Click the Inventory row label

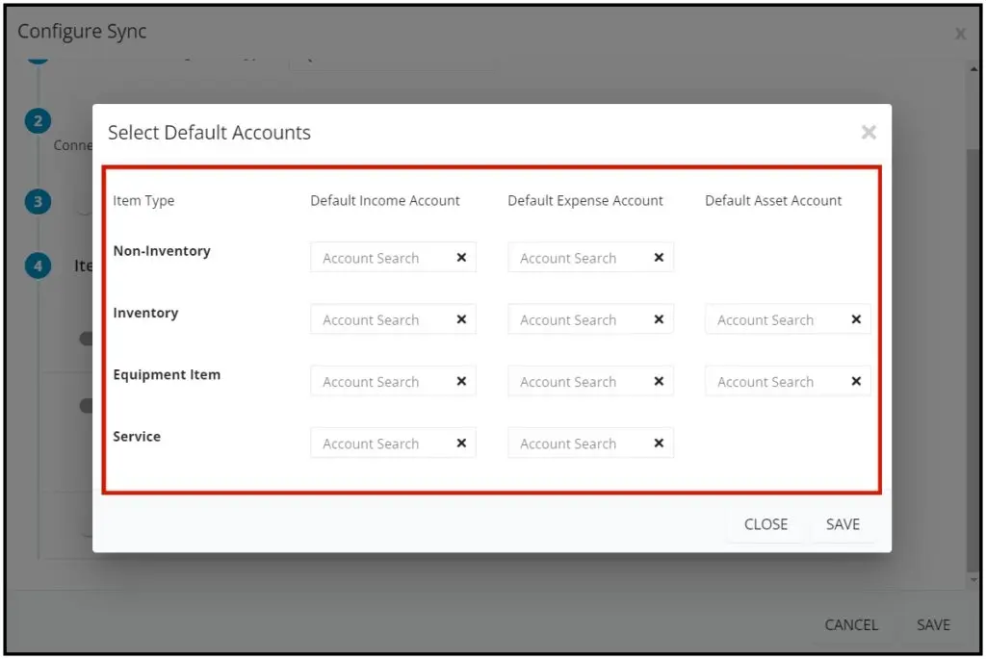pyautogui.click(x=145, y=313)
